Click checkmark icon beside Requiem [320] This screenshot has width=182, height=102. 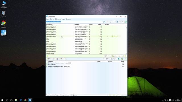[47, 65]
